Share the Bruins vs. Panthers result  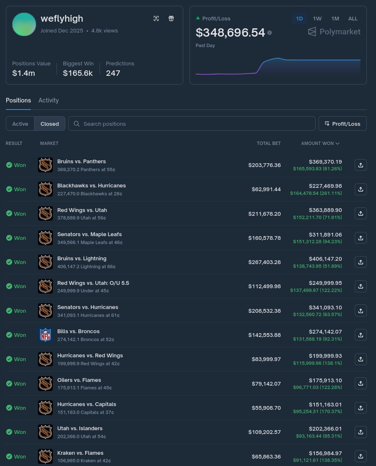point(361,165)
